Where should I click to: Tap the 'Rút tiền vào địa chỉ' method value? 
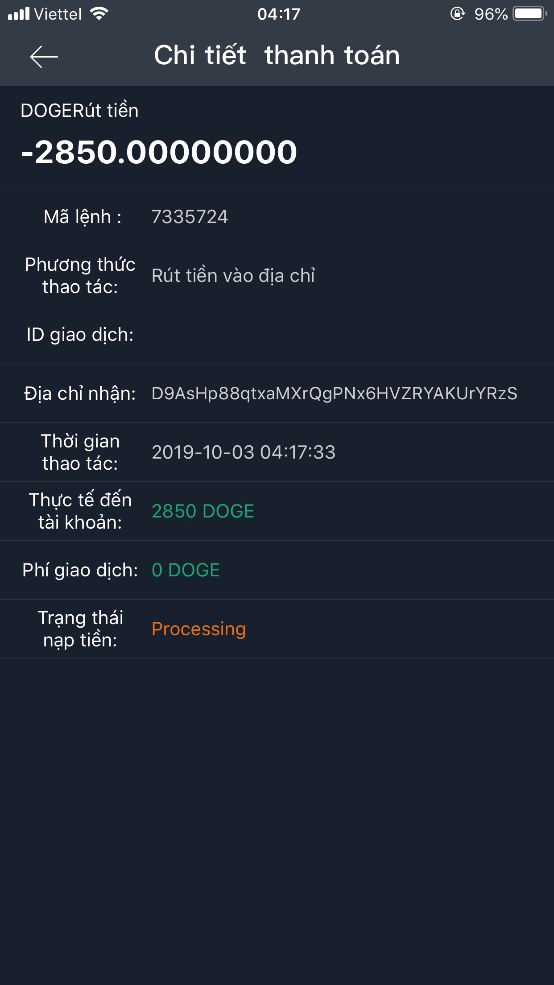click(233, 276)
